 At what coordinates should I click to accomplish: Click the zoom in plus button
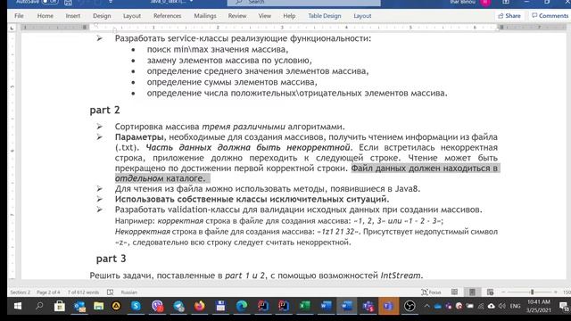555,292
